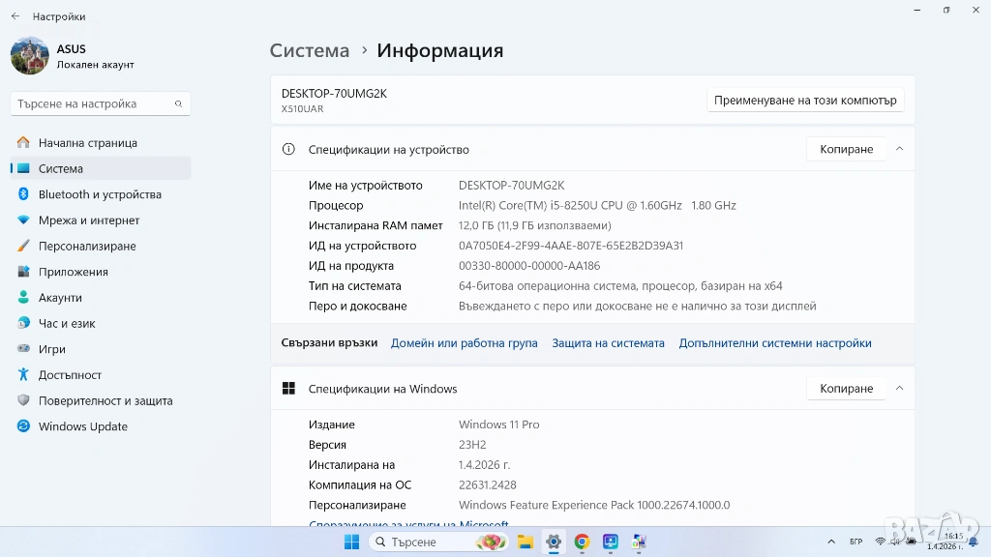
Task: Open Privacy and security (Поверителност и защита)
Action: [x=105, y=400]
